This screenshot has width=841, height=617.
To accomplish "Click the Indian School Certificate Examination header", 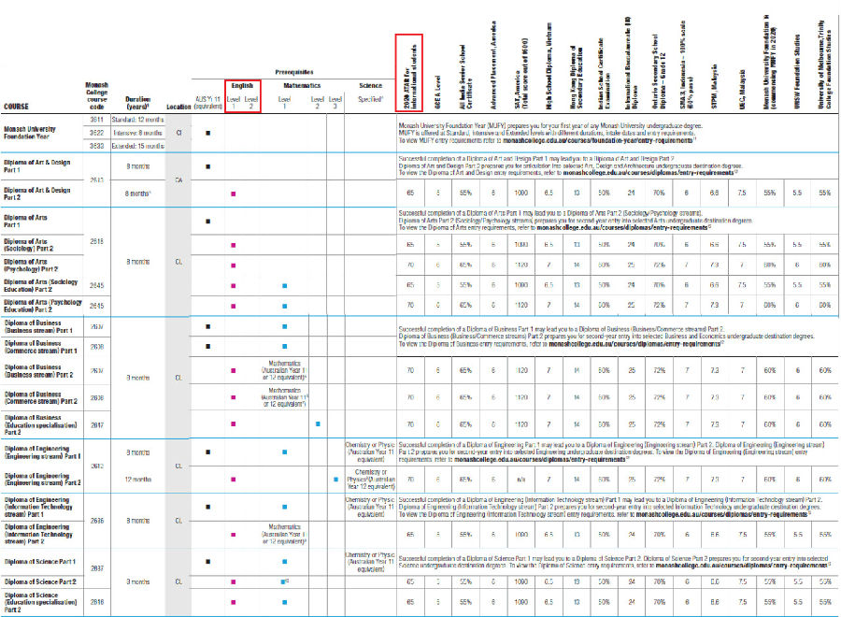I will [604, 74].
